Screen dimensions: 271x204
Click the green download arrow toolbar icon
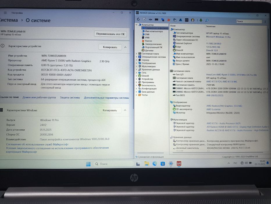[x=201, y=20]
